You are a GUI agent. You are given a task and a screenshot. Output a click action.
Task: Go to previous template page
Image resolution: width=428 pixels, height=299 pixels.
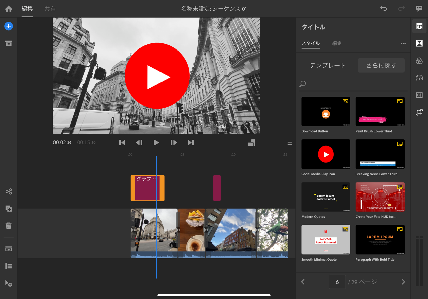click(303, 282)
